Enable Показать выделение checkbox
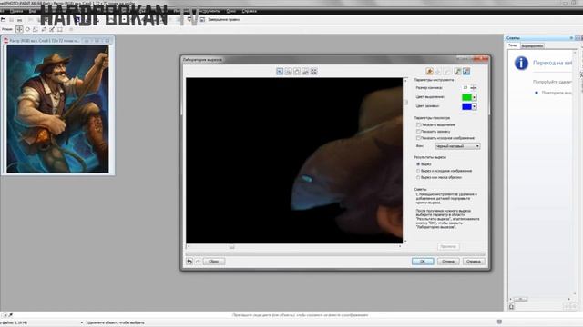 pyautogui.click(x=418, y=125)
